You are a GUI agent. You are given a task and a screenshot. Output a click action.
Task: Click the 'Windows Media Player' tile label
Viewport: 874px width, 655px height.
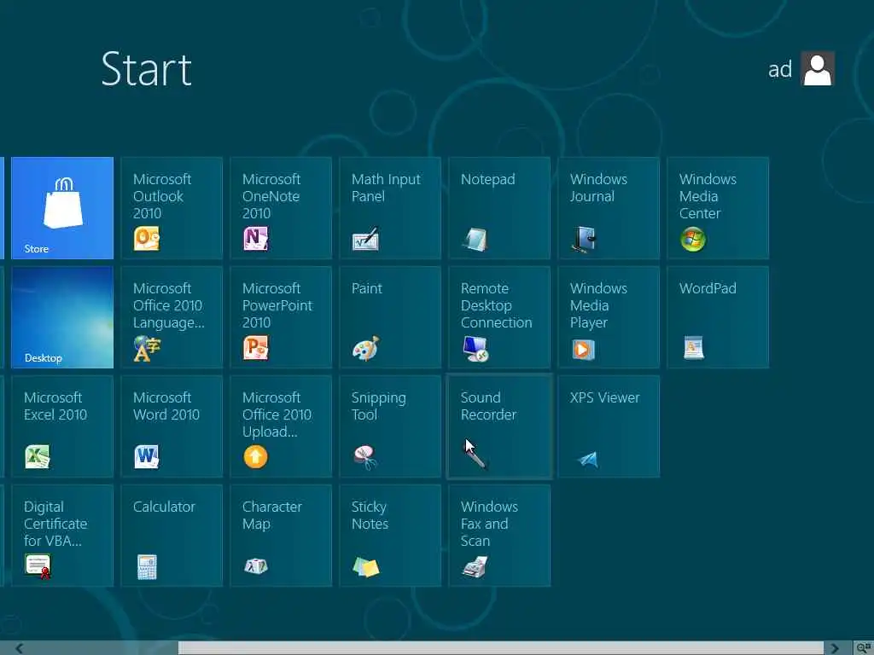598,305
